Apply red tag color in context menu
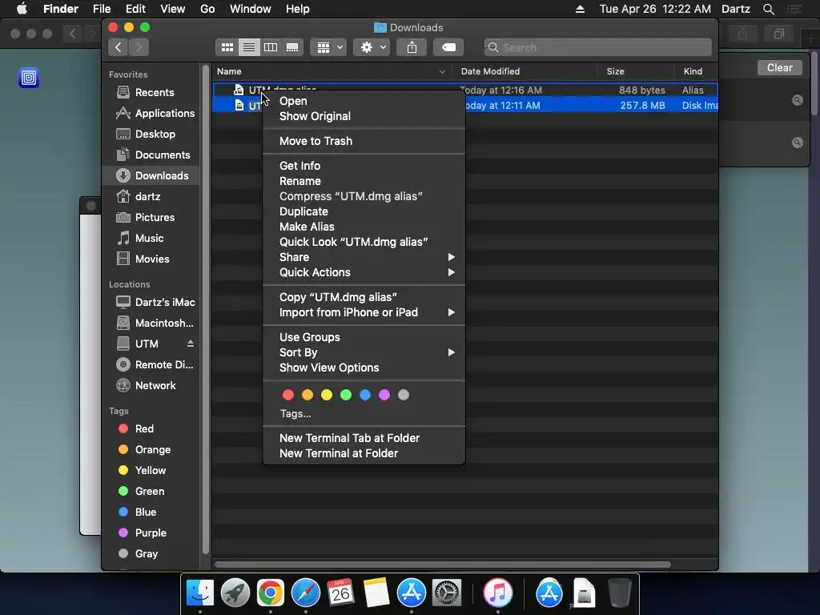Screen dimensions: 820x615 [x=288, y=395]
